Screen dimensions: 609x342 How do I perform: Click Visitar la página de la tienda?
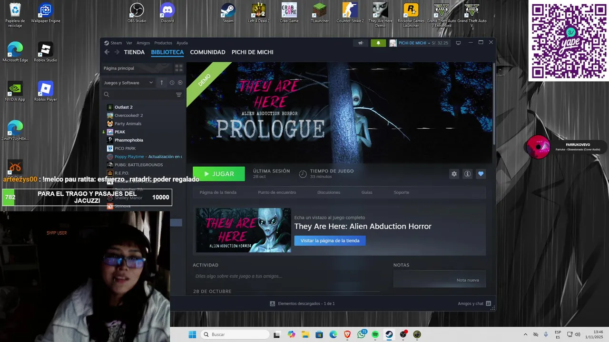(x=330, y=241)
